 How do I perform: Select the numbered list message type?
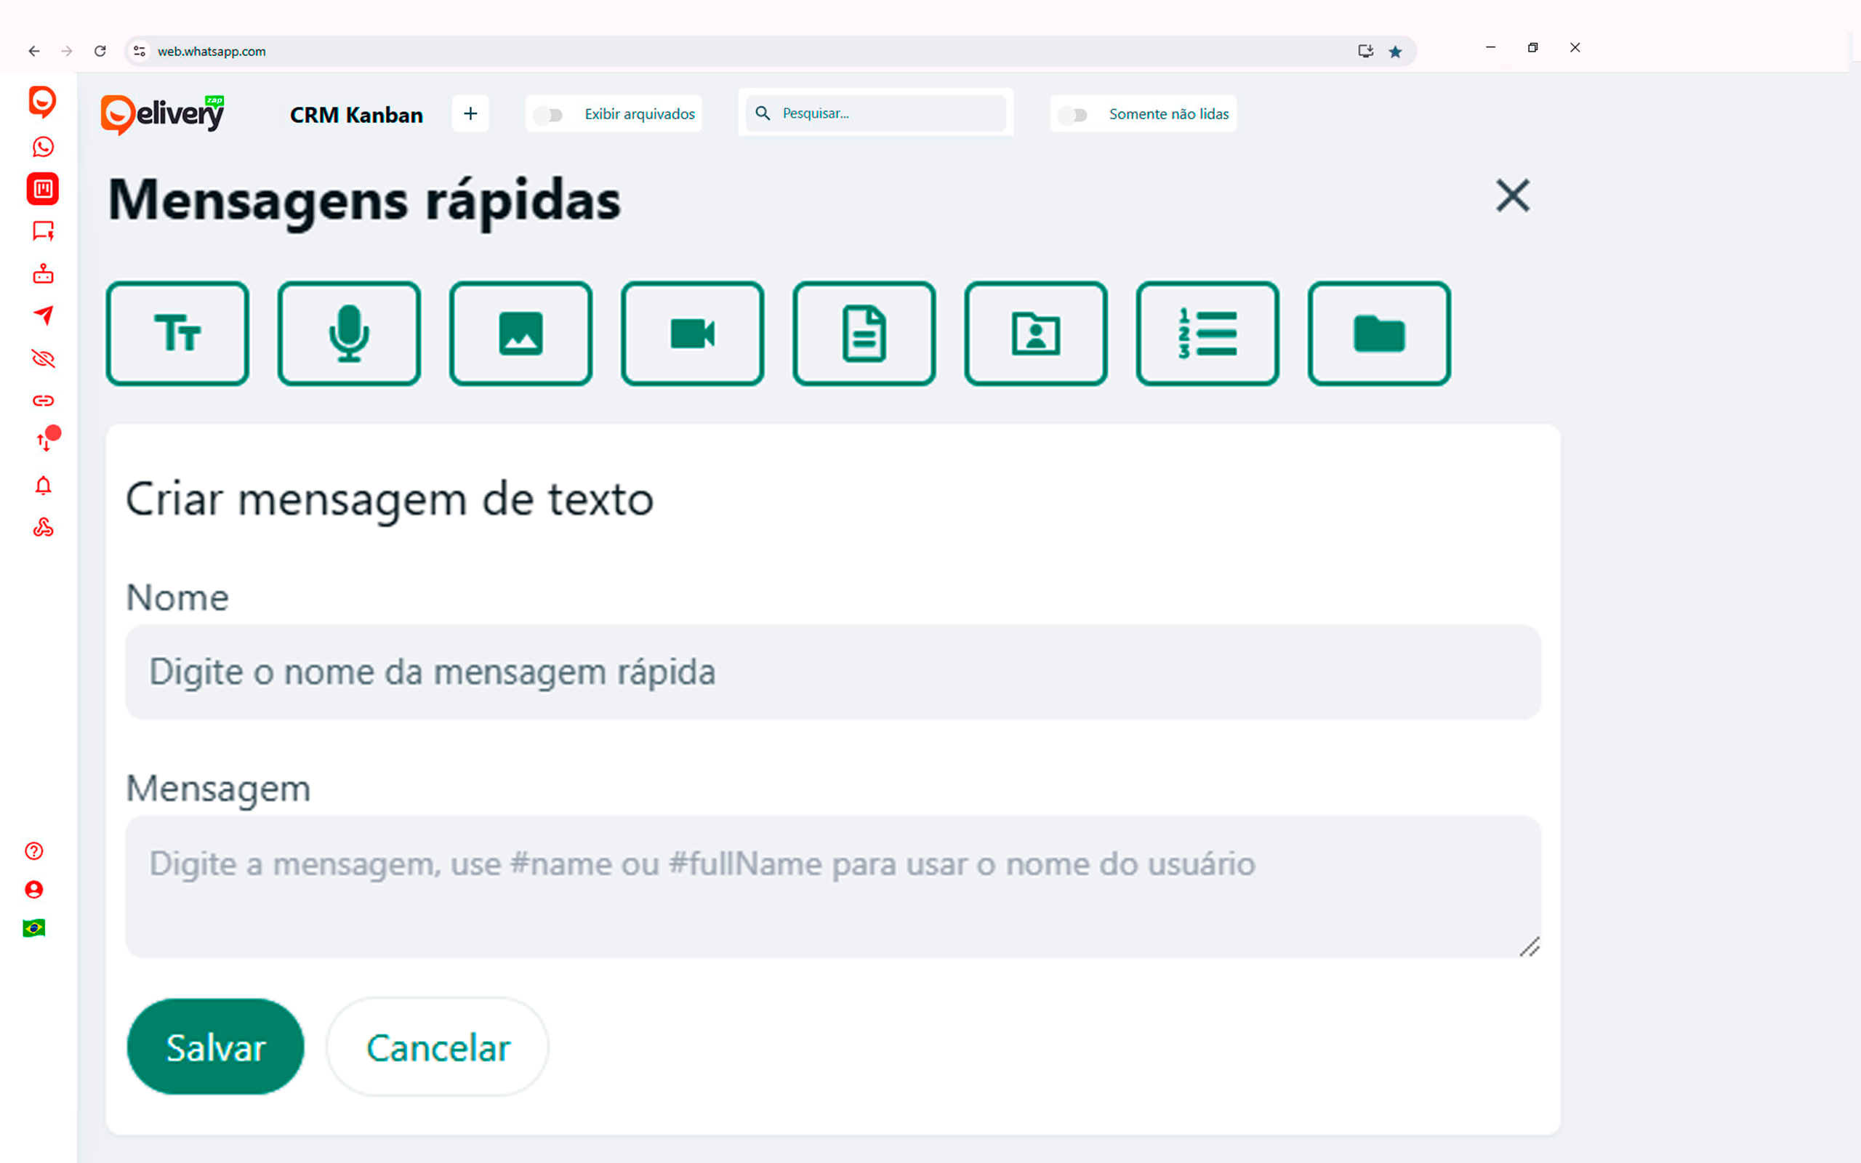click(x=1207, y=333)
